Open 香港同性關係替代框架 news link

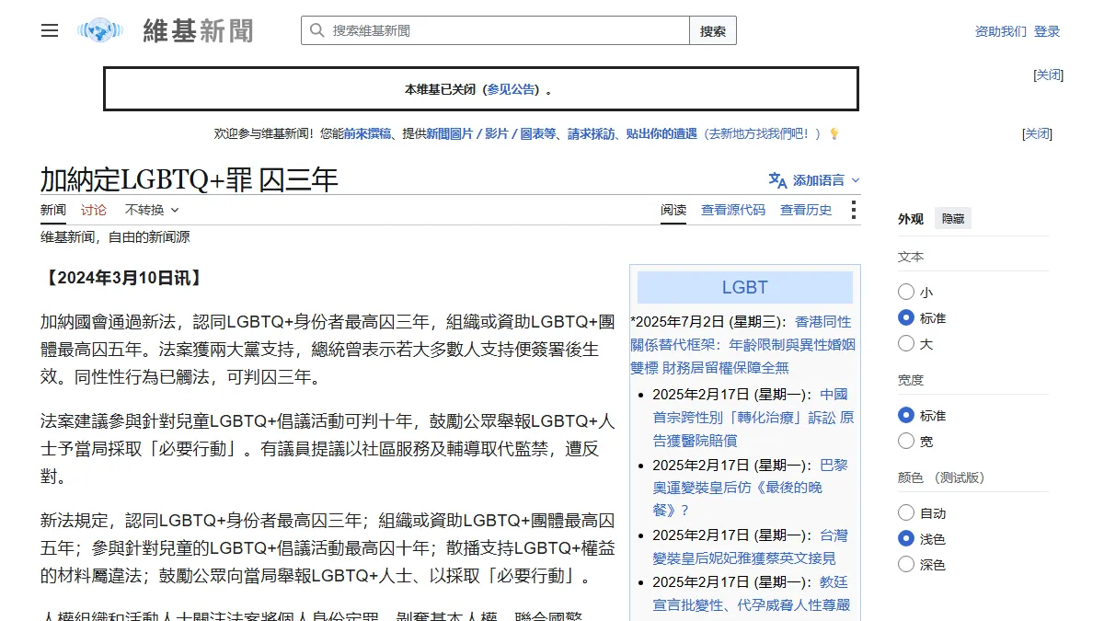tap(742, 345)
